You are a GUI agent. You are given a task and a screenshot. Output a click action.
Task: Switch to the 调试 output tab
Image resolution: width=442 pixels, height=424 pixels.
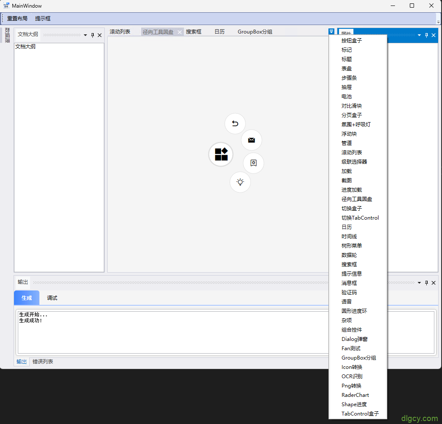point(52,298)
